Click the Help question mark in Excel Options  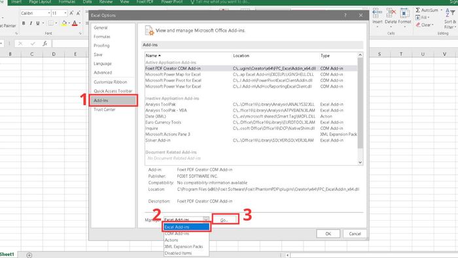(x=345, y=15)
